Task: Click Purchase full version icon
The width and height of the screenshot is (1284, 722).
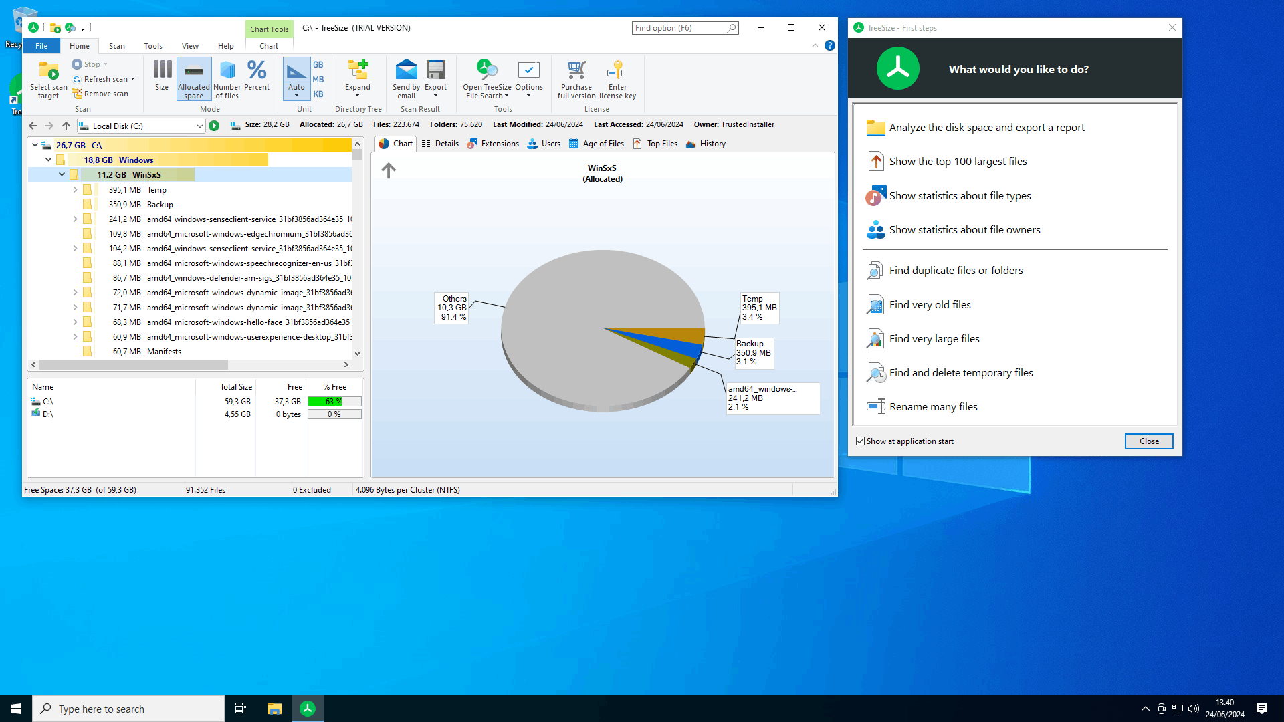Action: click(576, 70)
